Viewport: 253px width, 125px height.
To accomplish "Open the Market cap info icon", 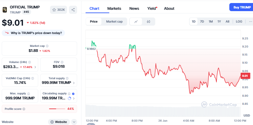I will (x=47, y=46).
